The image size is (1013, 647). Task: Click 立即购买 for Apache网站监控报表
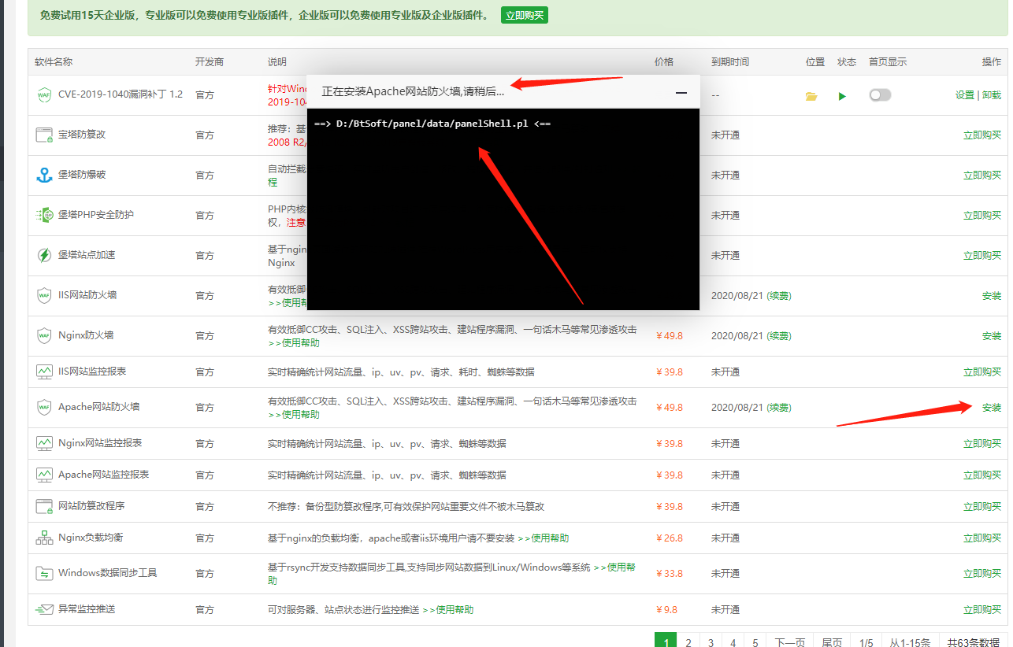[x=982, y=475]
